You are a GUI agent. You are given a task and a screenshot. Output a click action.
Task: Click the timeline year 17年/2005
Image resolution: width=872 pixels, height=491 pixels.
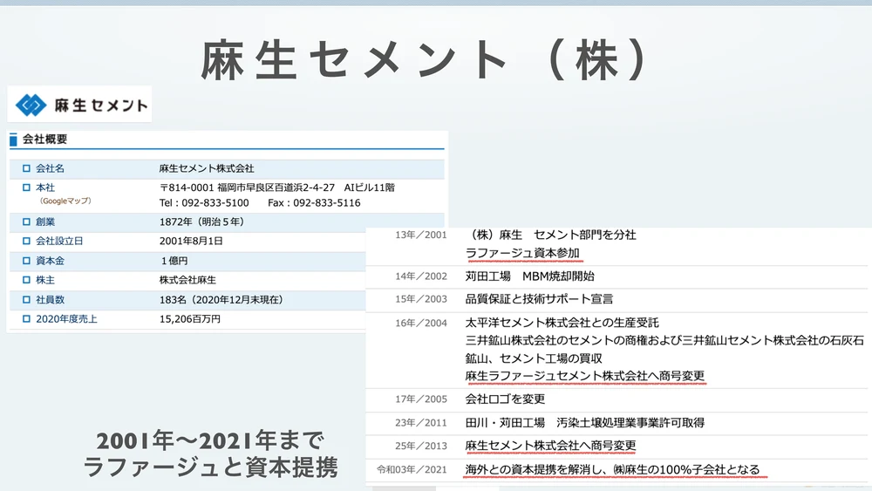(x=421, y=399)
